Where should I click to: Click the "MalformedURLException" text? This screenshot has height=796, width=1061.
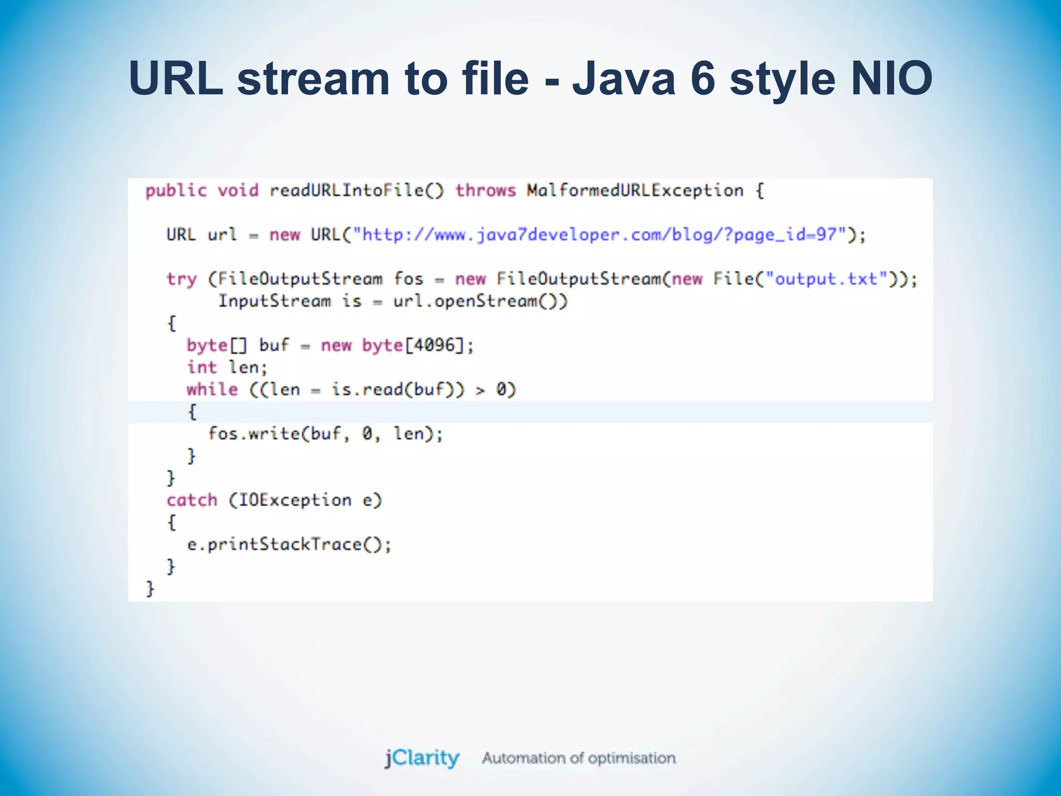(635, 191)
